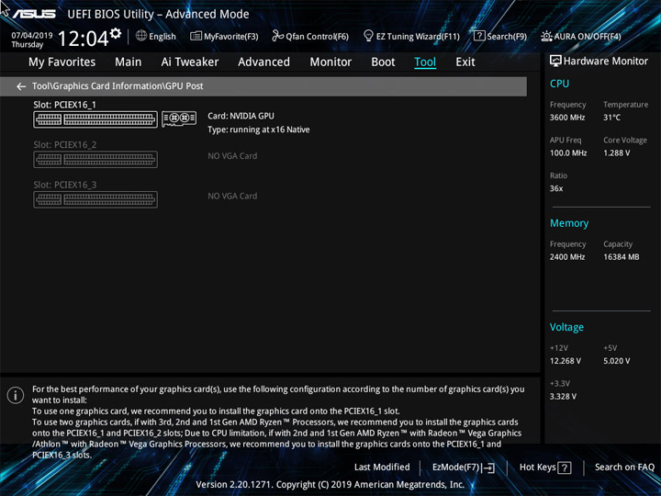Image resolution: width=661 pixels, height=496 pixels.
Task: Click the 12:04 clock display
Action: tap(83, 39)
